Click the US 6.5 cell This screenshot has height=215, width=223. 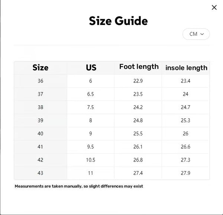91,94
